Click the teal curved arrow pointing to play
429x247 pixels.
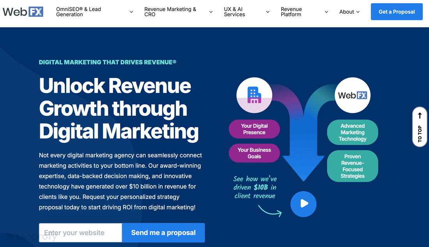pos(270,211)
